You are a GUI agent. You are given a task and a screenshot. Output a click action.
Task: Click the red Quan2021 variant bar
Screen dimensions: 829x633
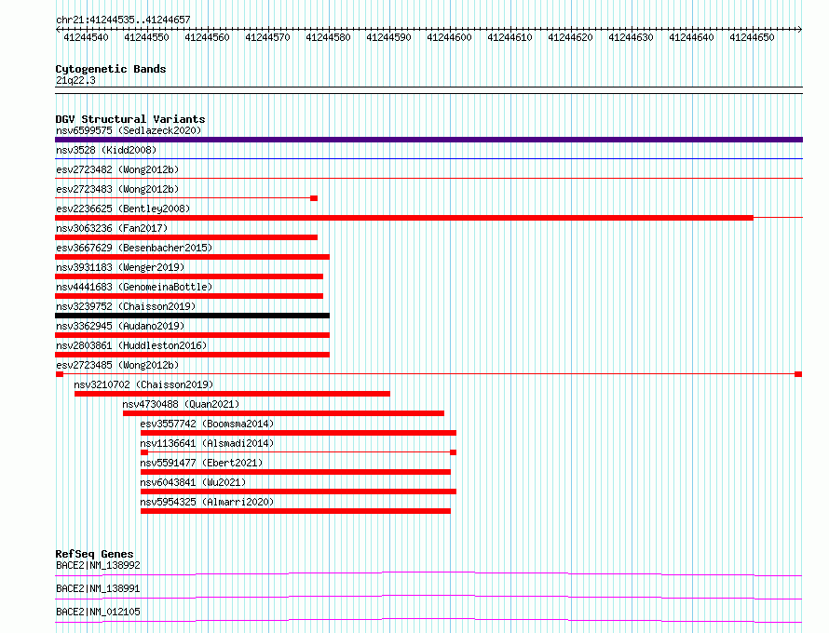tap(283, 413)
